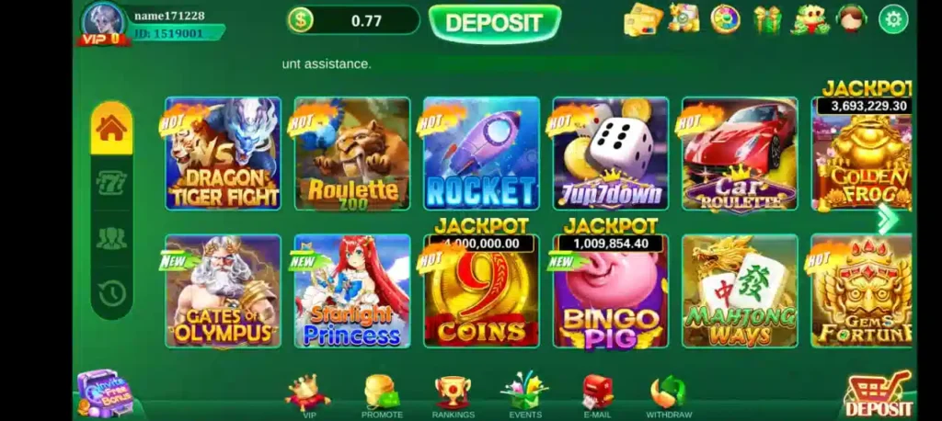The width and height of the screenshot is (942, 421).
Task: Open the VIP crown icon
Action: coord(308,396)
